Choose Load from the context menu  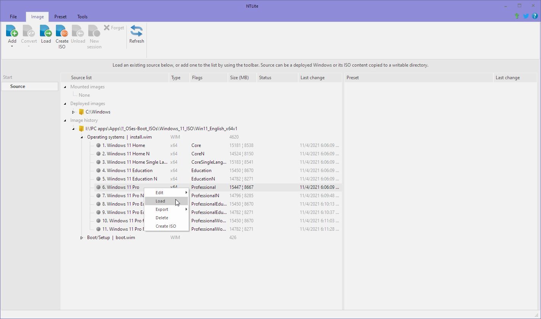point(166,201)
